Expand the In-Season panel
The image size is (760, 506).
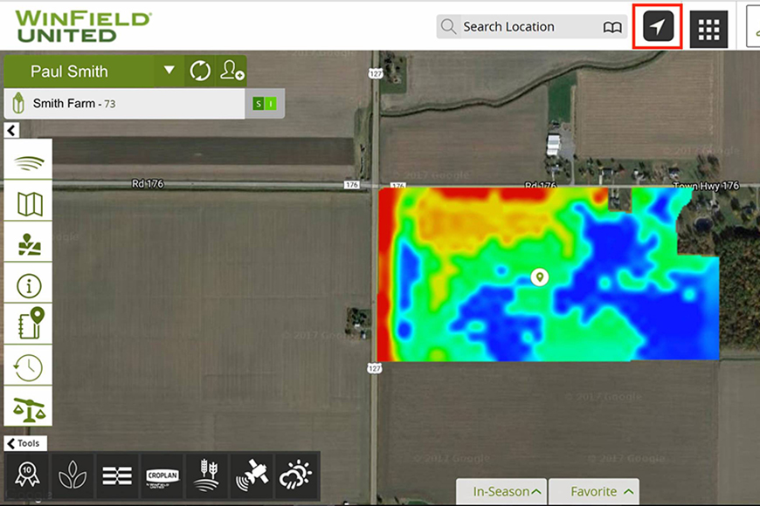click(501, 491)
